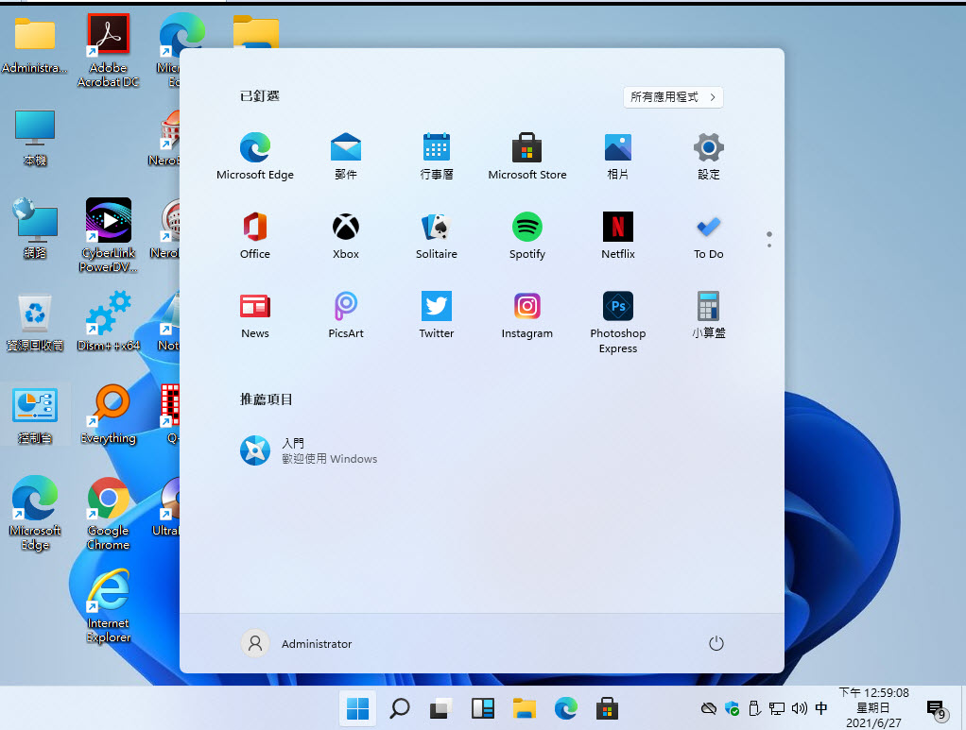
Task: Open the Get Started (入門) recommended item
Action: pos(308,450)
